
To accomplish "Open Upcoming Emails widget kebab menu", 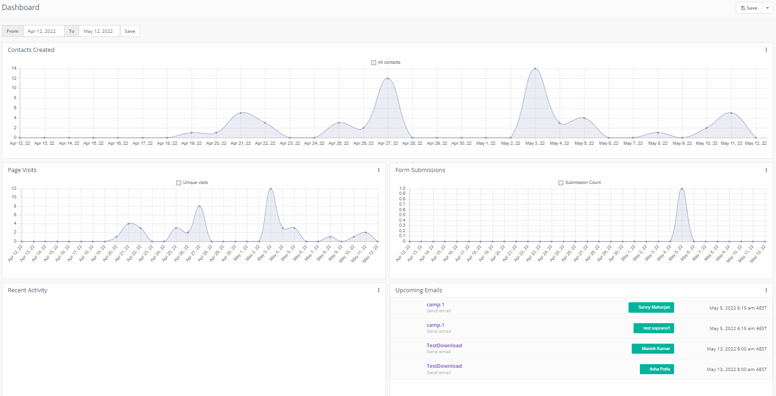I will click(766, 290).
